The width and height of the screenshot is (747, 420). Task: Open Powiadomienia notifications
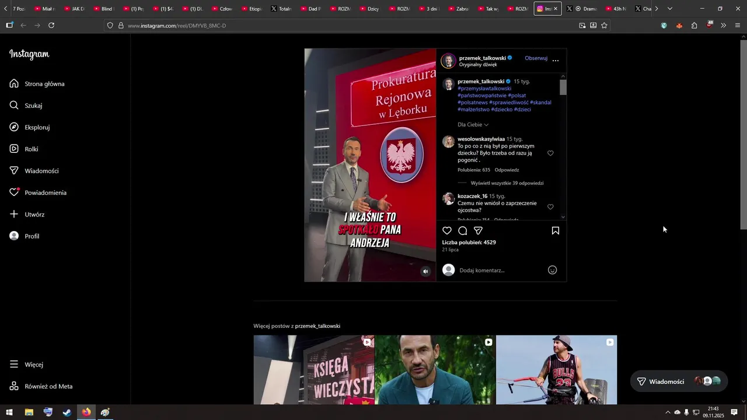point(39,192)
